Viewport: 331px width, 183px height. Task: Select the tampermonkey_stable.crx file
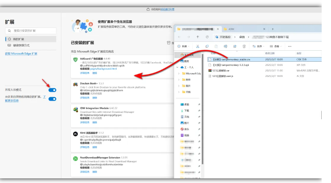coord(264,60)
